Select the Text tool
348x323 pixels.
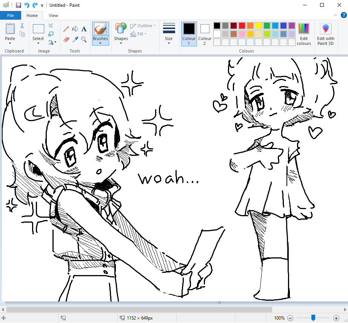[84, 29]
